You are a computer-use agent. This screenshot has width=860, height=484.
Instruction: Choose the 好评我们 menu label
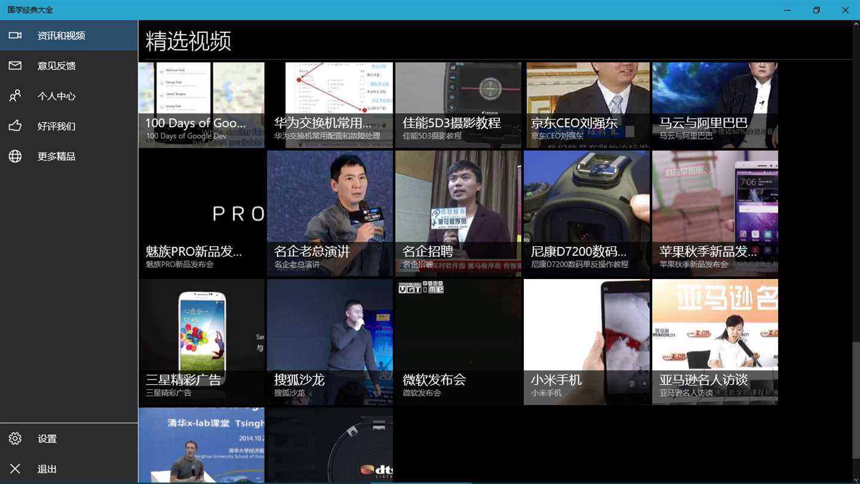click(57, 126)
